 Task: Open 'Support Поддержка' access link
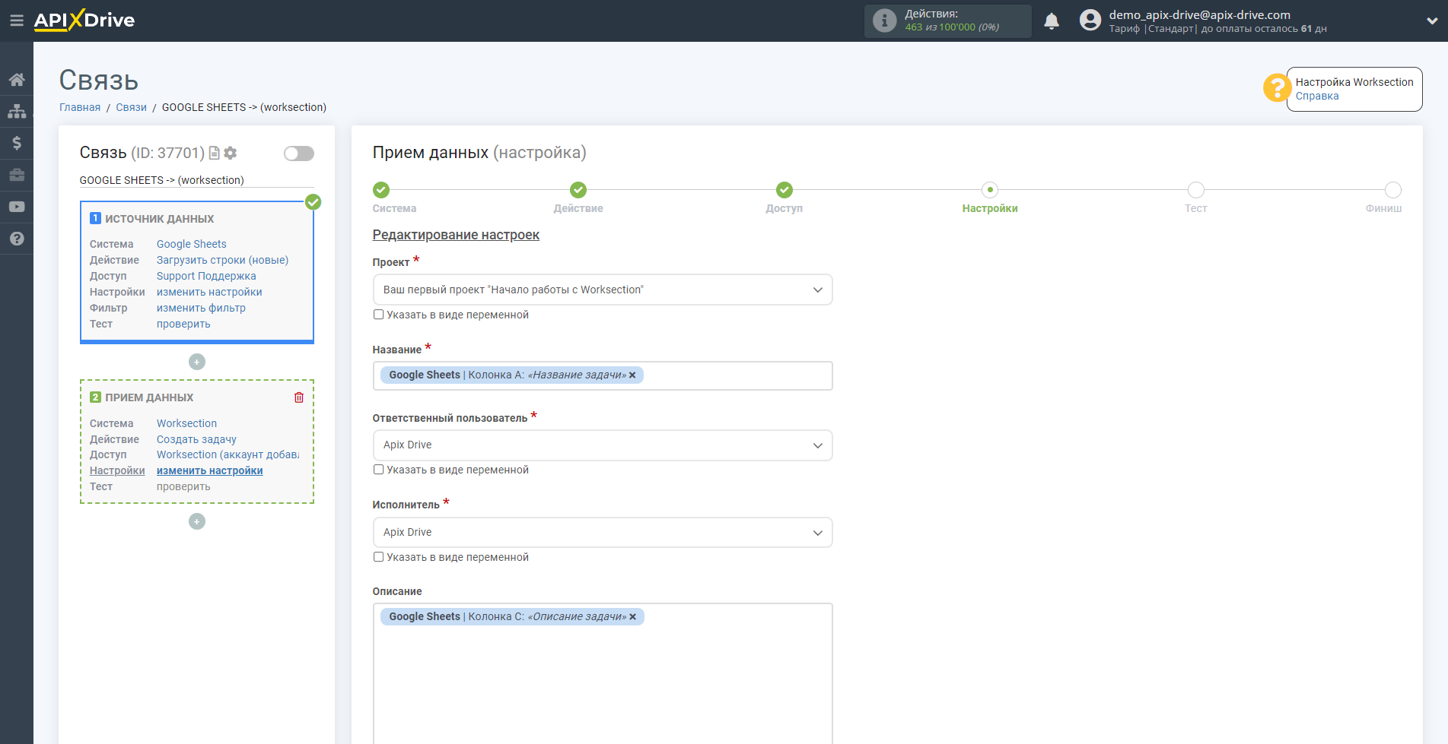click(x=206, y=276)
